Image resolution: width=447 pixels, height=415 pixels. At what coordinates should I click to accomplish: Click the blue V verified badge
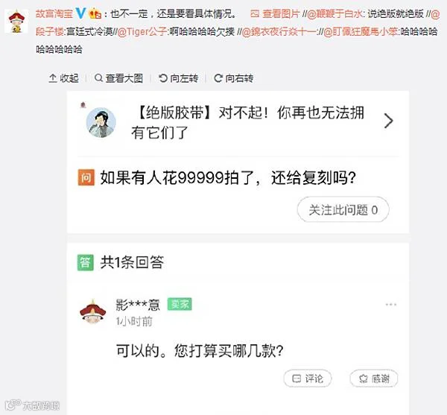(81, 13)
